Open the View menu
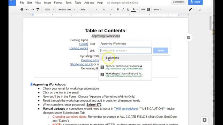Viewport: 223px width, 125px height. point(38,3)
